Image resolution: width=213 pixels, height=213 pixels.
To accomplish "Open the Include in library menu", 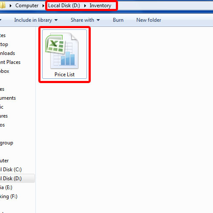I will [36, 20].
